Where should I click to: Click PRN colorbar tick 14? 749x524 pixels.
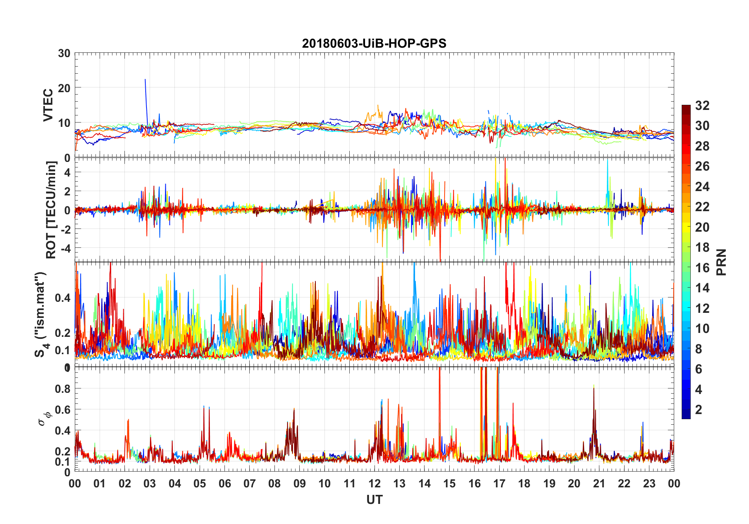pyautogui.click(x=702, y=288)
